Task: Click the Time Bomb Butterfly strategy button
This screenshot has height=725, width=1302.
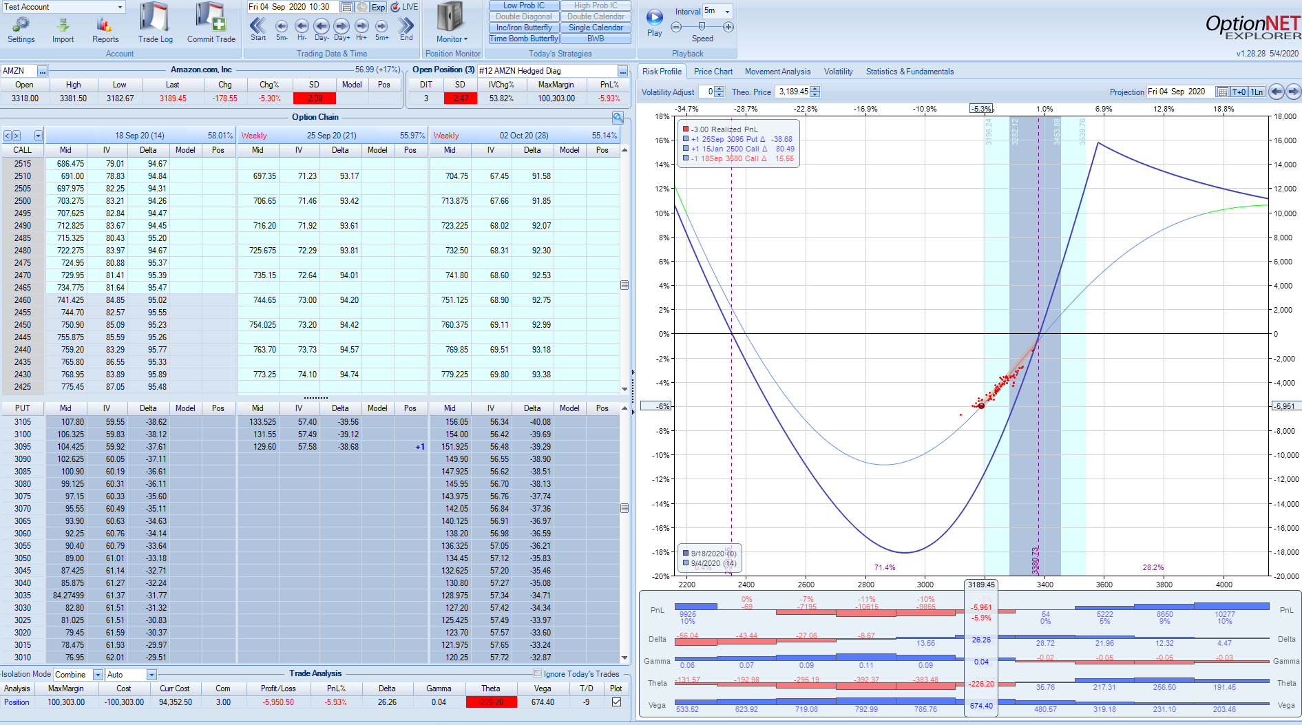Action: tap(523, 39)
